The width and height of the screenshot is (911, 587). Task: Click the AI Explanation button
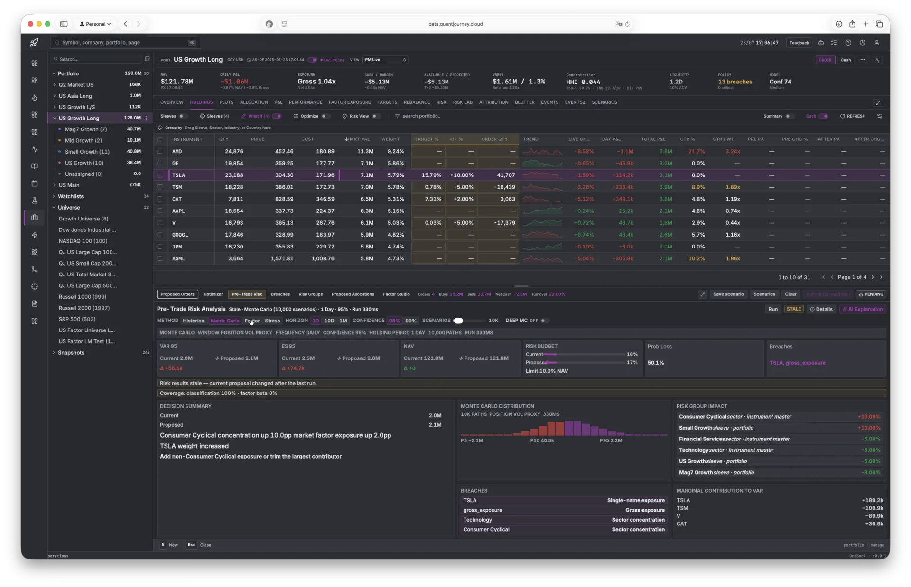coord(862,309)
